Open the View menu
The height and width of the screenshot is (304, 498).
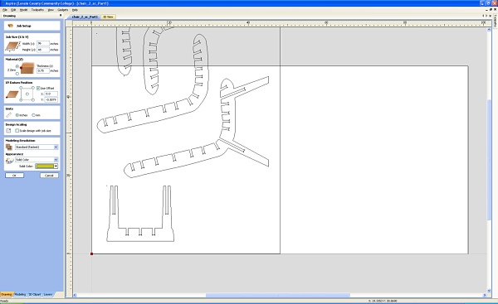[51, 10]
